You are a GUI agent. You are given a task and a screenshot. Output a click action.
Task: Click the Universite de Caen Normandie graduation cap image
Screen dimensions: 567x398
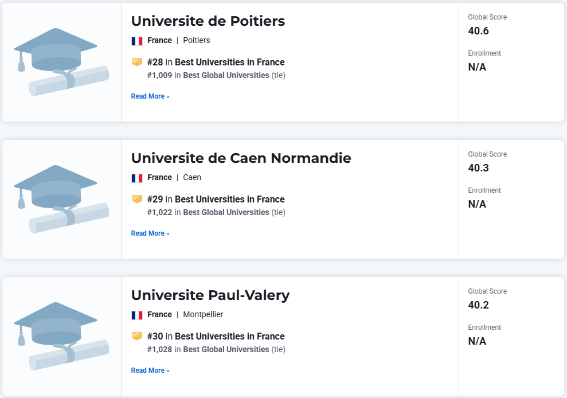pyautogui.click(x=61, y=199)
